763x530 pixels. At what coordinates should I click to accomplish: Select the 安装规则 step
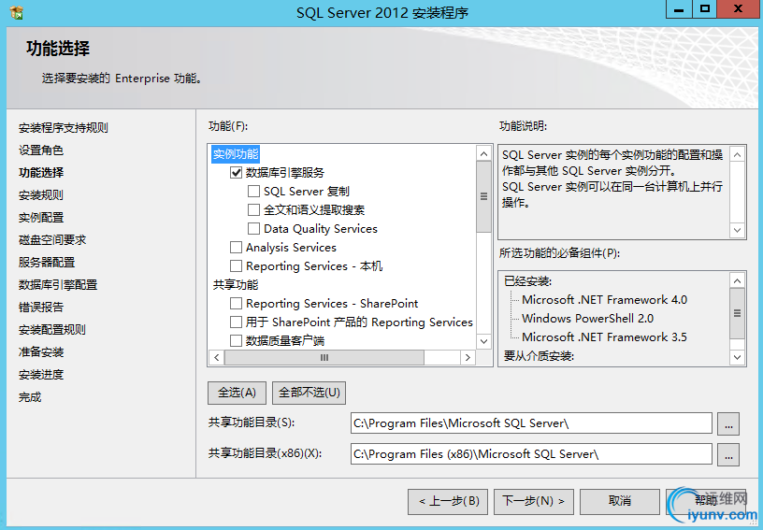[x=41, y=195]
